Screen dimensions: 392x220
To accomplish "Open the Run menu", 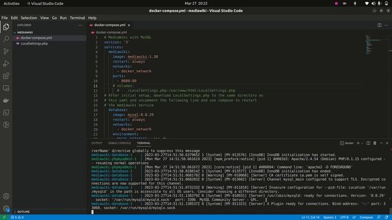I will coord(63,18).
